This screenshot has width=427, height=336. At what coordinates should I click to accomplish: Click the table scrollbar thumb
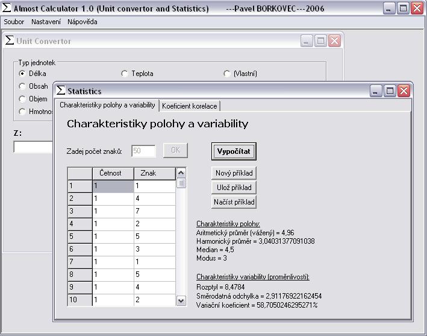[x=181, y=183]
